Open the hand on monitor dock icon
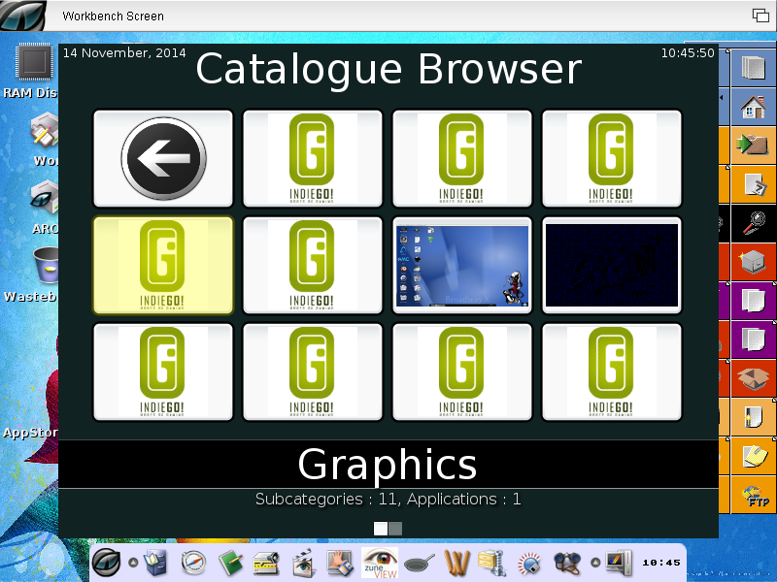Viewport: 777px width, 582px height. tap(341, 563)
